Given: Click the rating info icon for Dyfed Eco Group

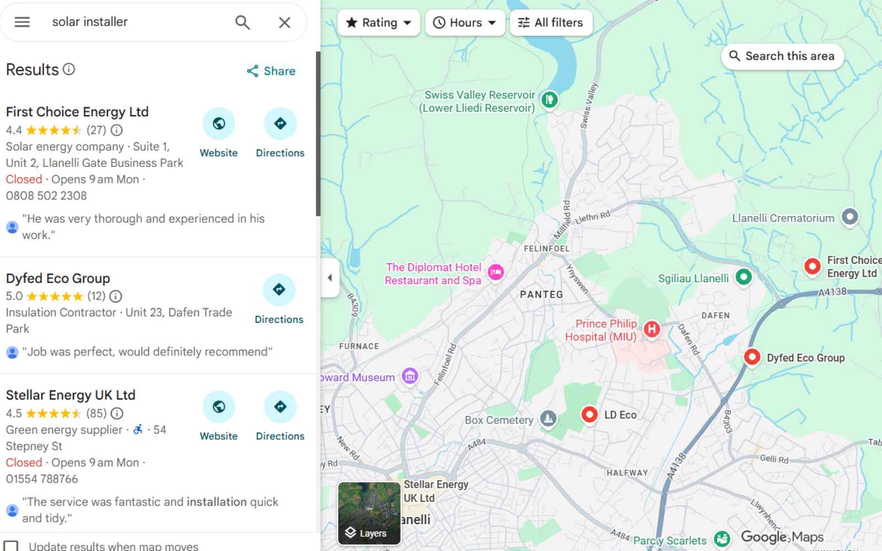Looking at the screenshot, I should (x=115, y=296).
